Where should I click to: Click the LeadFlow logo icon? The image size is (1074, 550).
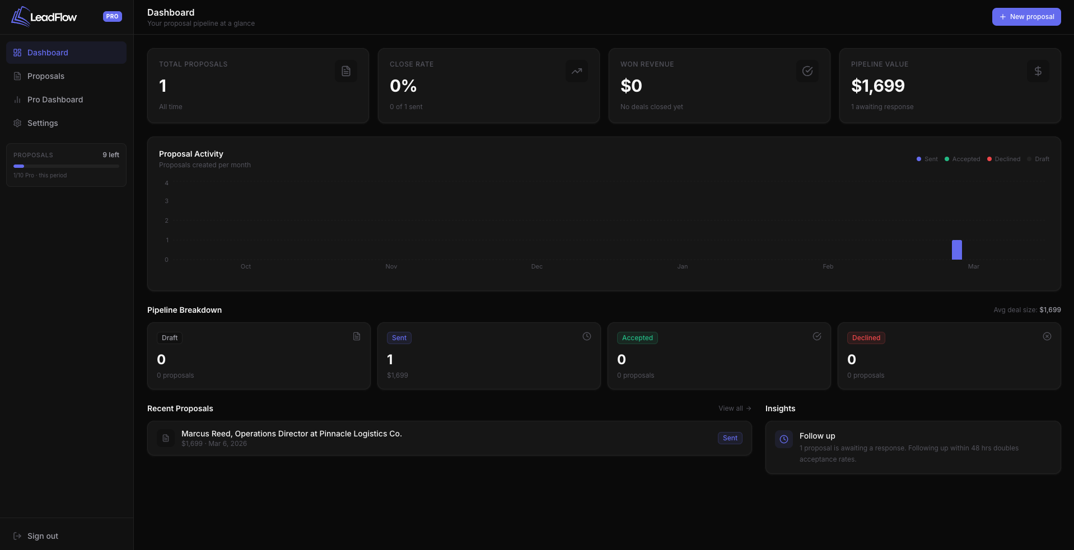click(x=21, y=16)
